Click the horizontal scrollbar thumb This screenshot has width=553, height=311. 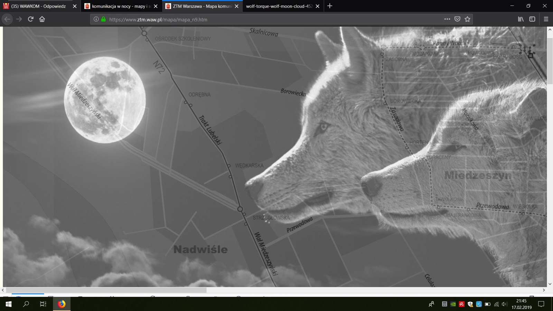[x=106, y=290]
